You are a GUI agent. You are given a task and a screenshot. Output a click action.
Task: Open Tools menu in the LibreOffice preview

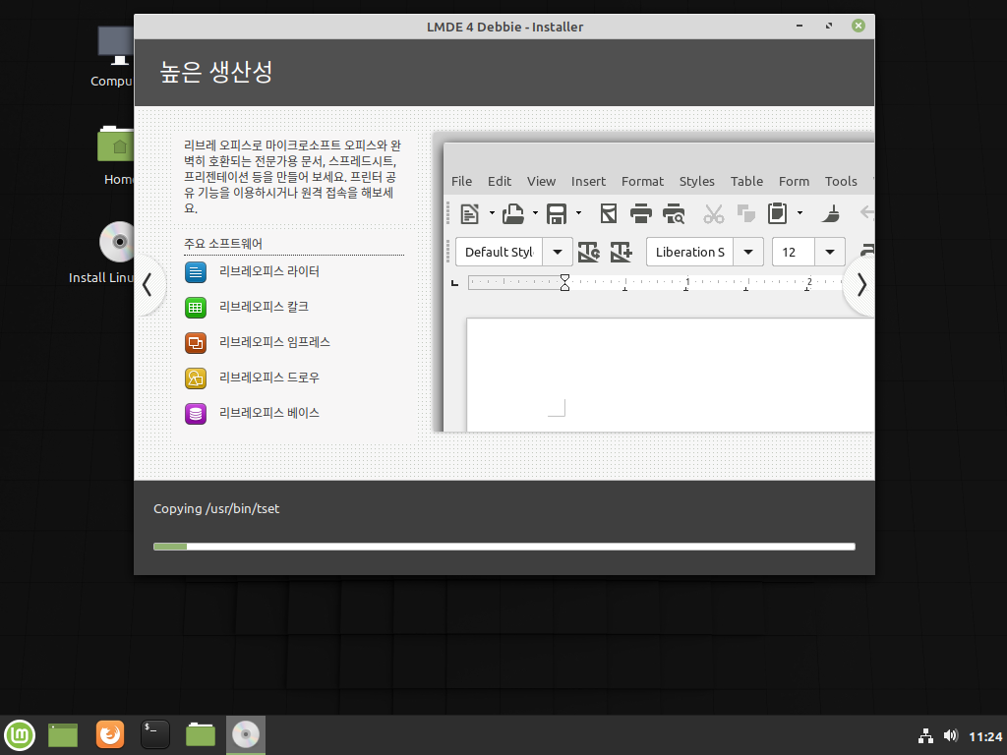841,181
